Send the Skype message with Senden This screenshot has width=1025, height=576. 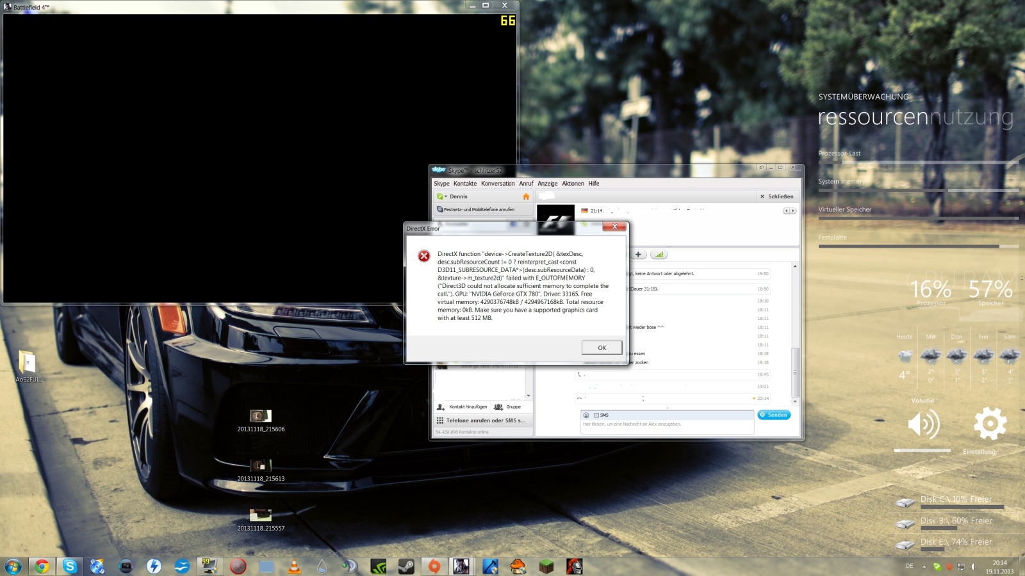click(x=774, y=415)
